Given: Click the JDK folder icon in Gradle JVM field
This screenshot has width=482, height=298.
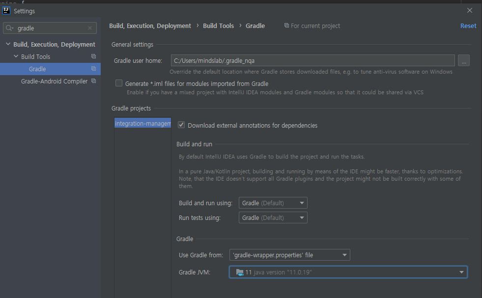Looking at the screenshot, I should click(240, 272).
